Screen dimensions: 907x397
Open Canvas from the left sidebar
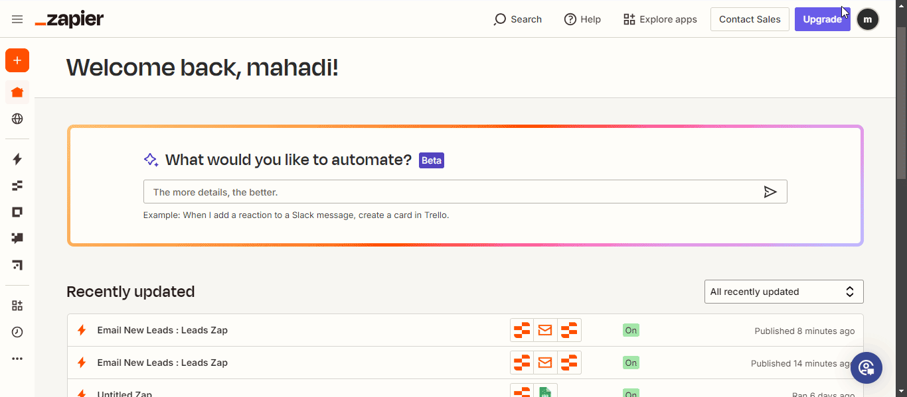(17, 265)
